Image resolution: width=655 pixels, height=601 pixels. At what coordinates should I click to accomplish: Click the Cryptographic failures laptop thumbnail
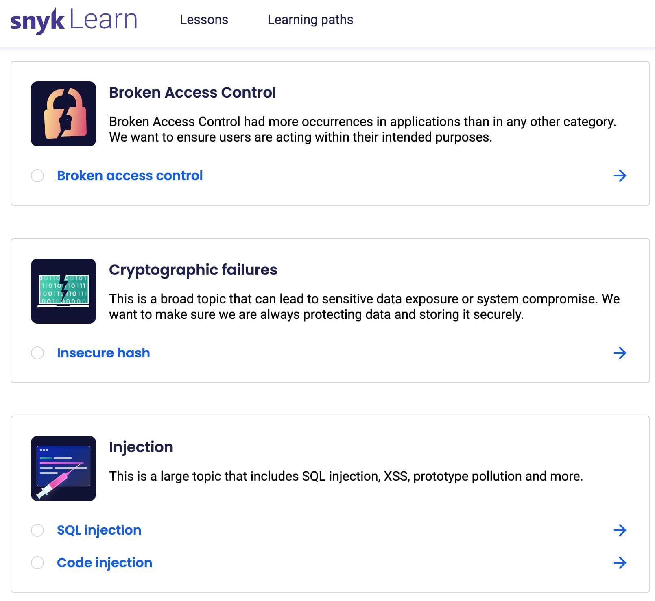(x=63, y=291)
